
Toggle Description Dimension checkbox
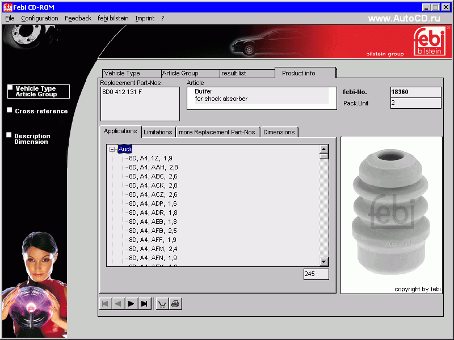point(9,135)
